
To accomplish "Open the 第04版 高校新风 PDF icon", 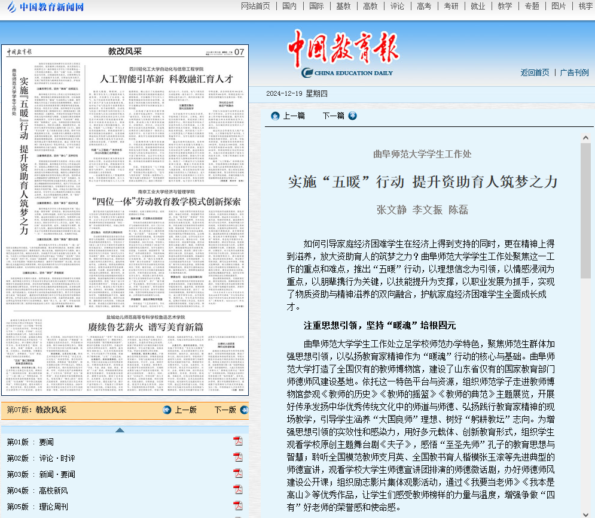I will 237,490.
